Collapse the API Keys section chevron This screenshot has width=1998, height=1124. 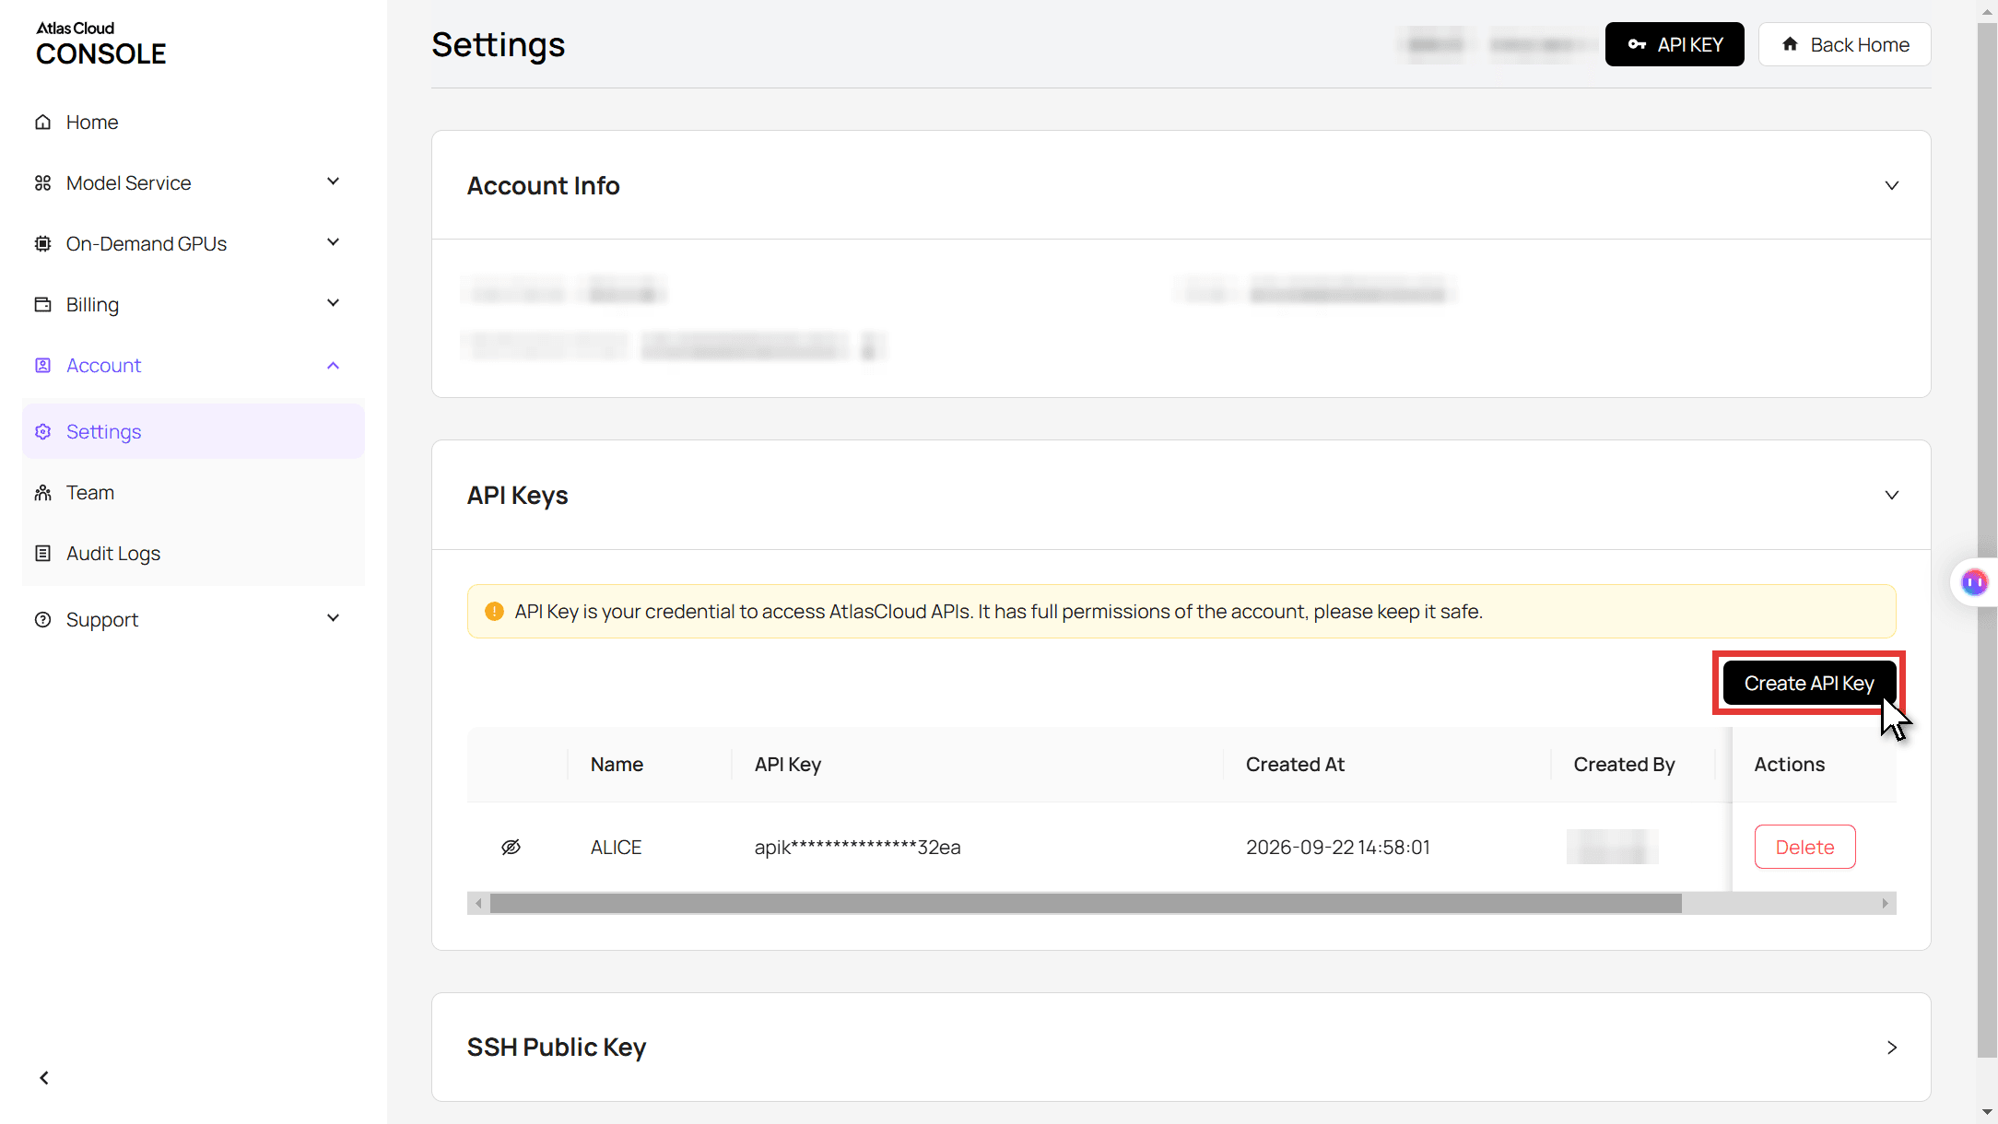1892,495
